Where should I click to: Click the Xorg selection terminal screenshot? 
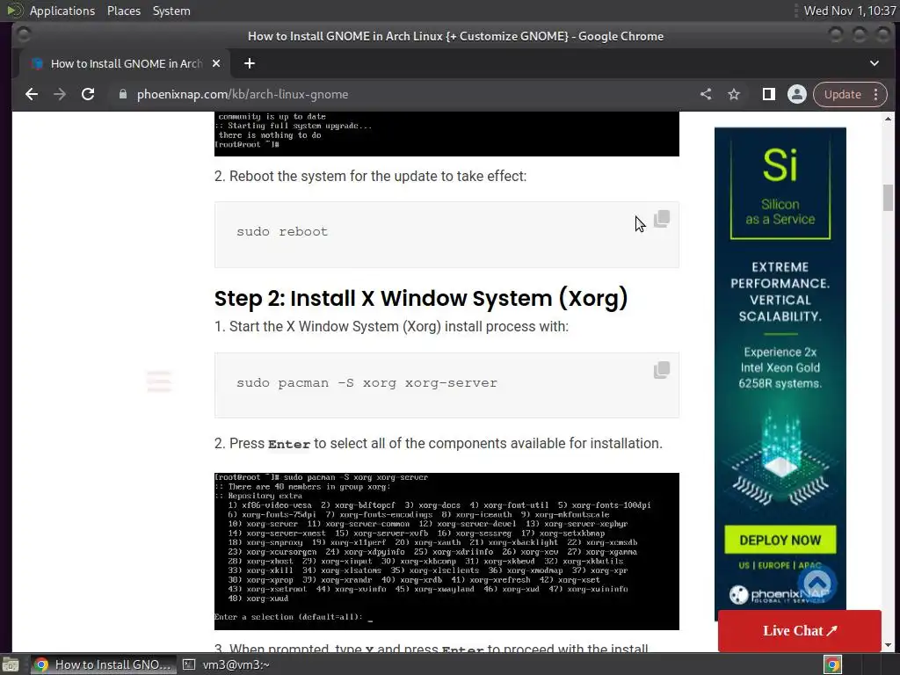[x=446, y=551]
